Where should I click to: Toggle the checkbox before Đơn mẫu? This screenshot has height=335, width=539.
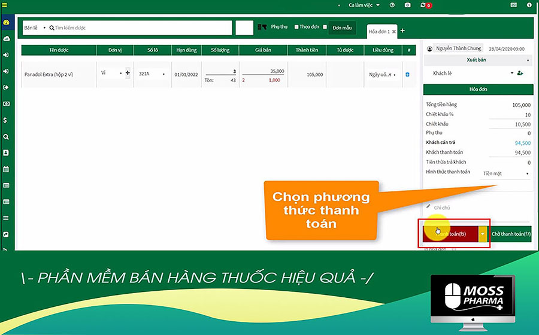[325, 27]
